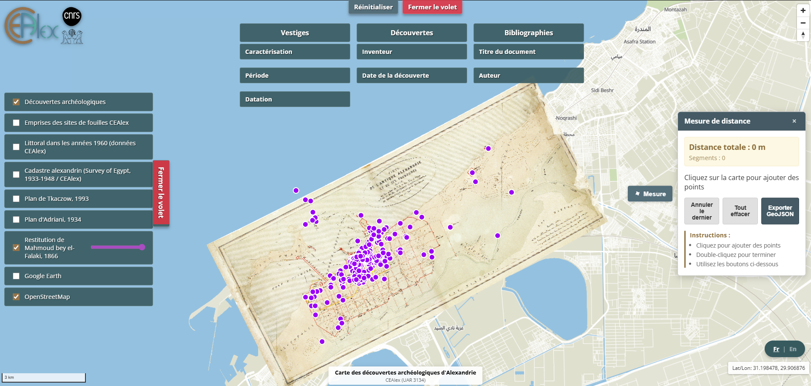Disable the OpenStreetMap layer checkbox
The height and width of the screenshot is (386, 811).
pyautogui.click(x=16, y=297)
